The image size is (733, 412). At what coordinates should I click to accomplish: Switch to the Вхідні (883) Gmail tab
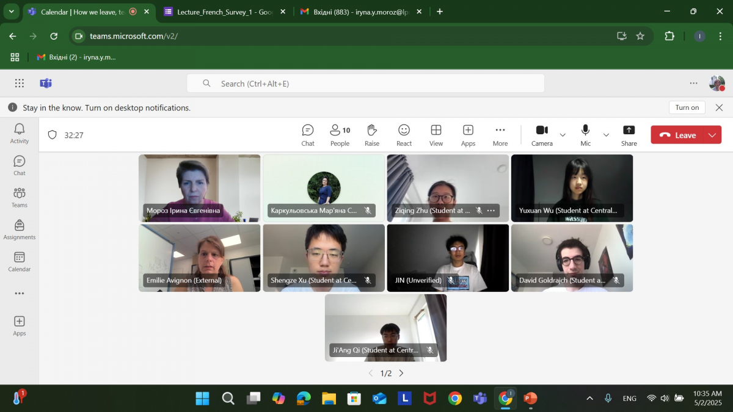(x=360, y=12)
